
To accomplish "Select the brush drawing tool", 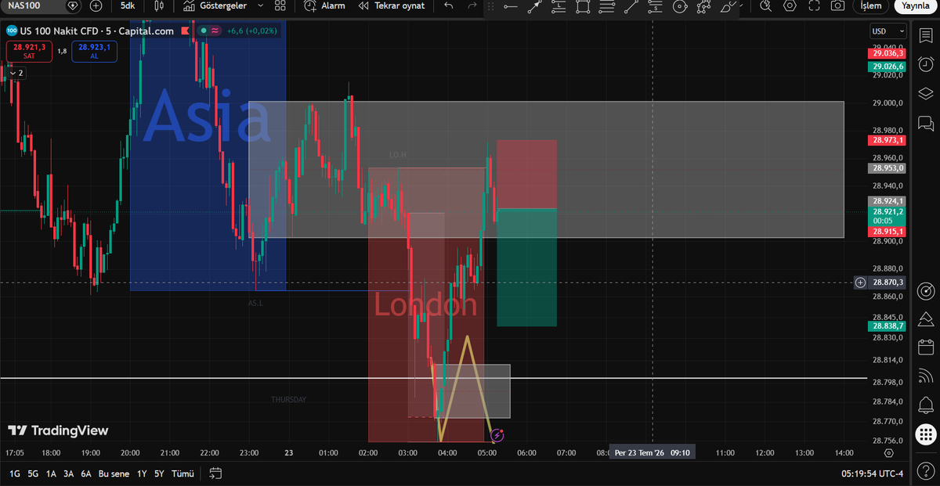I will point(728,6).
